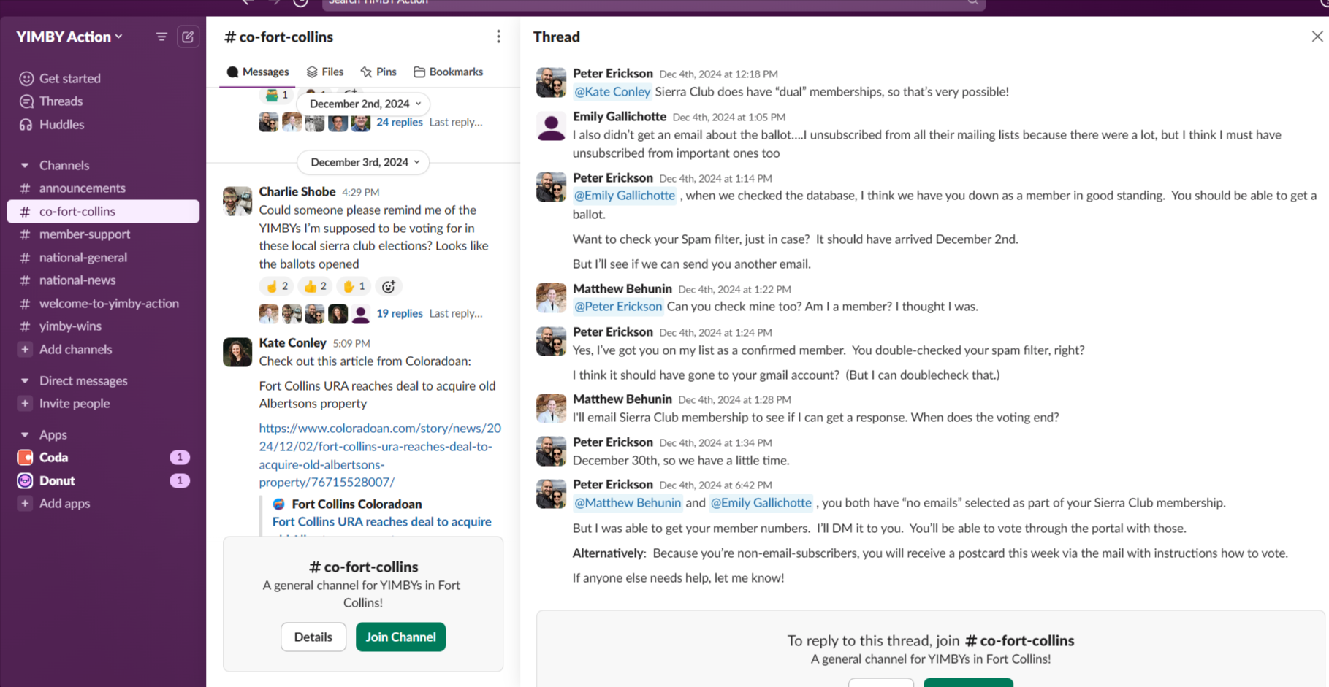Viewport: 1329px width, 687px height.
Task: Click Charlie Shobe's avatar
Action: click(237, 201)
